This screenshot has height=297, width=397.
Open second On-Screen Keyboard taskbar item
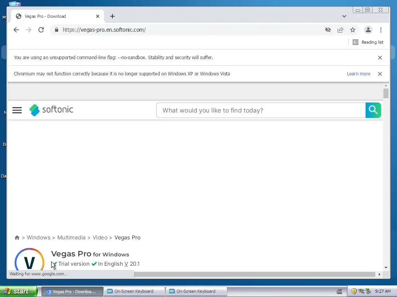pos(196,292)
